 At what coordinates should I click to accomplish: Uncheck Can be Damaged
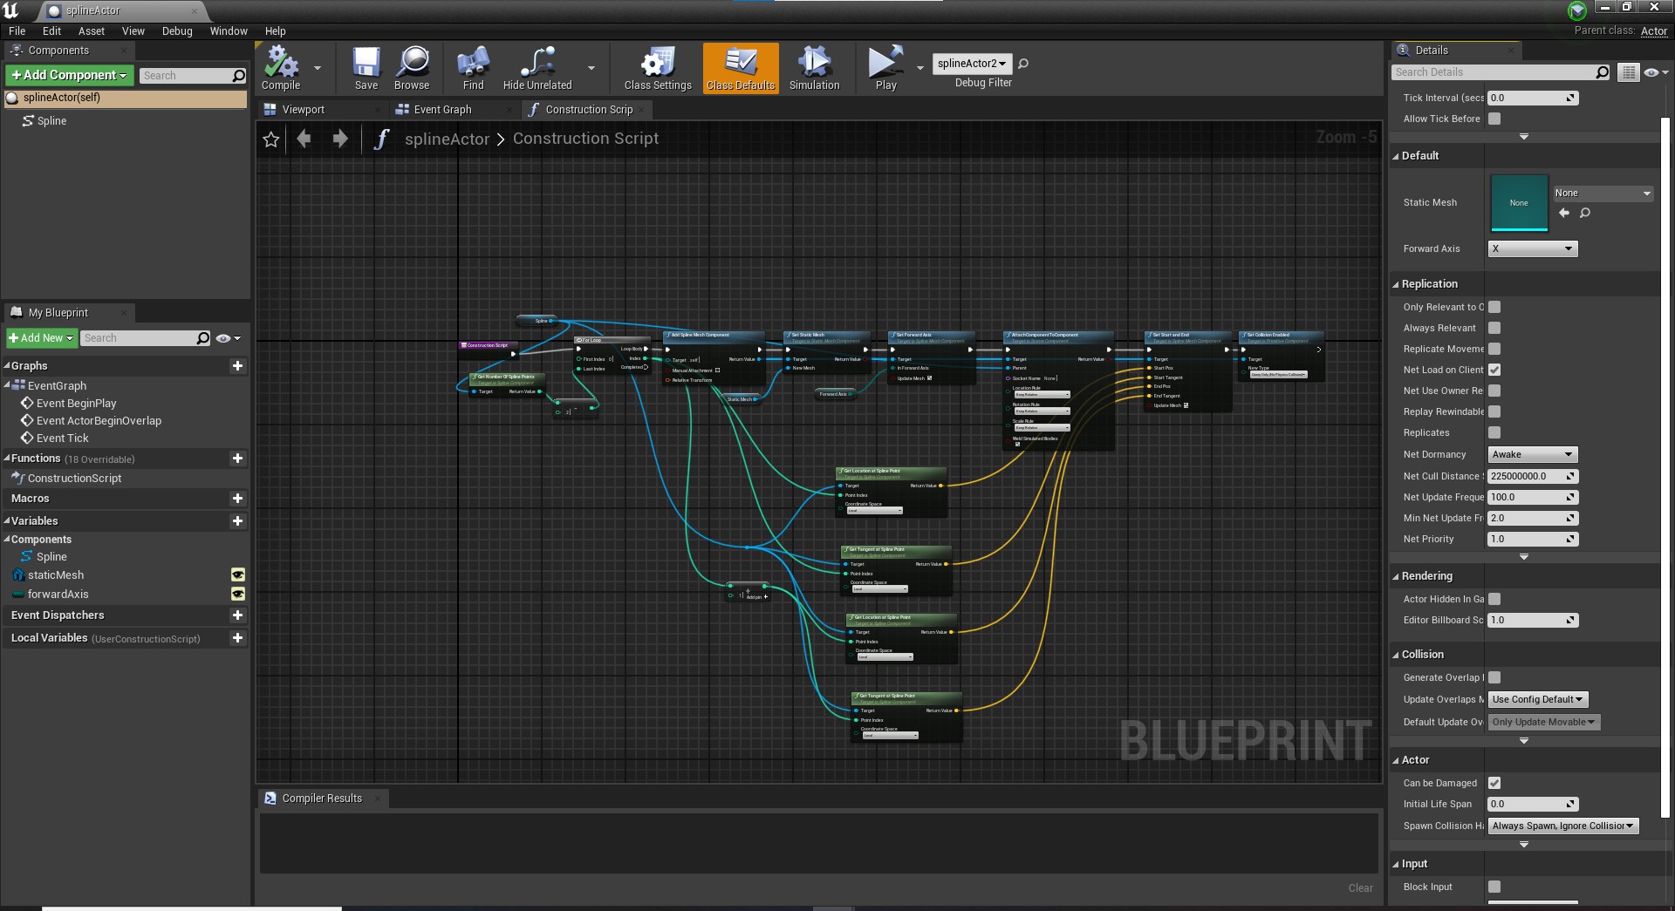pyautogui.click(x=1494, y=783)
